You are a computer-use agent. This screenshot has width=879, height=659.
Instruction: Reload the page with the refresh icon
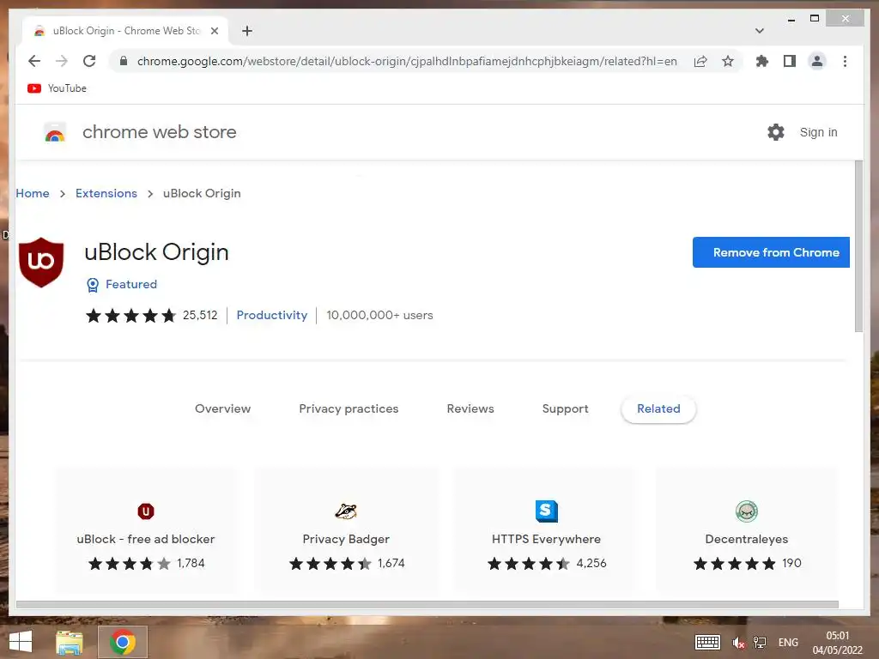click(x=89, y=61)
